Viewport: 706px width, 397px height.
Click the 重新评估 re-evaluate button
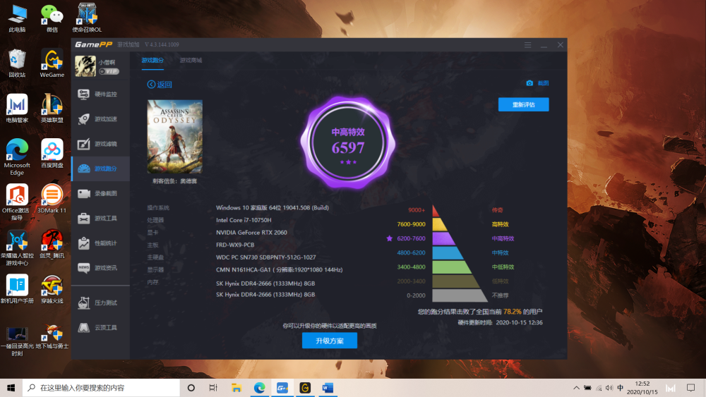[x=524, y=105]
